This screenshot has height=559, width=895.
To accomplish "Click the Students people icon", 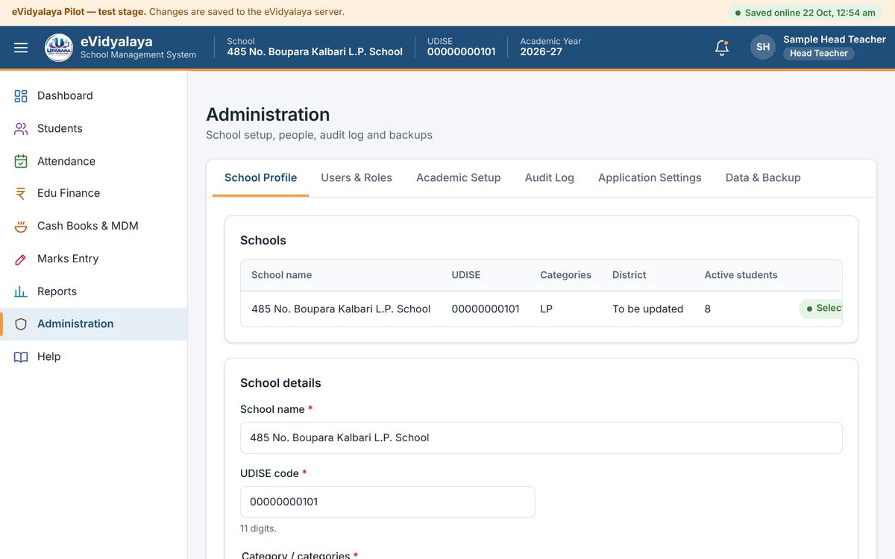I will tap(21, 129).
